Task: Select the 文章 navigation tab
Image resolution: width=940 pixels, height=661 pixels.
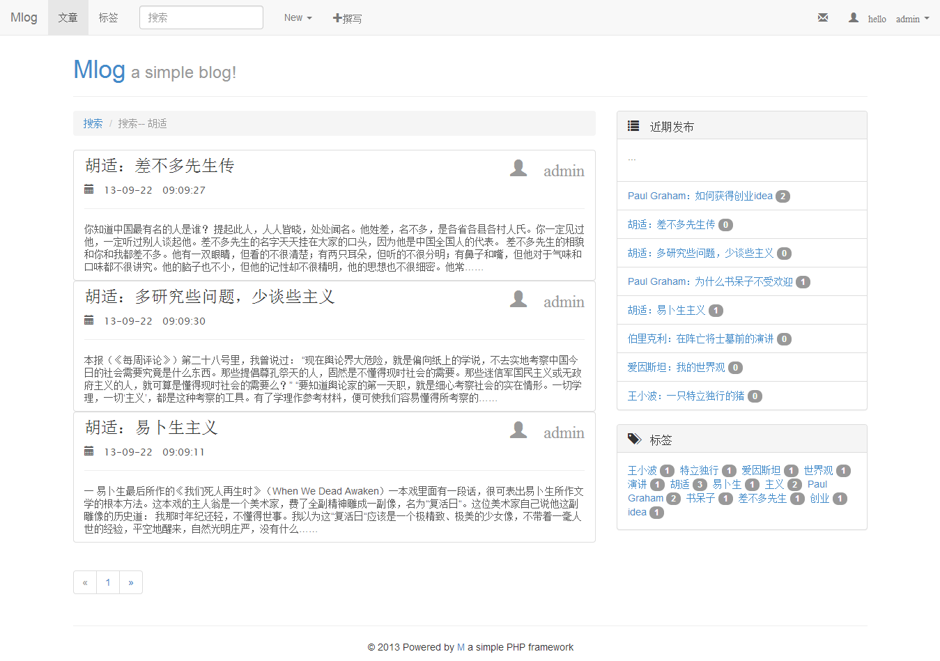Action: 68,17
